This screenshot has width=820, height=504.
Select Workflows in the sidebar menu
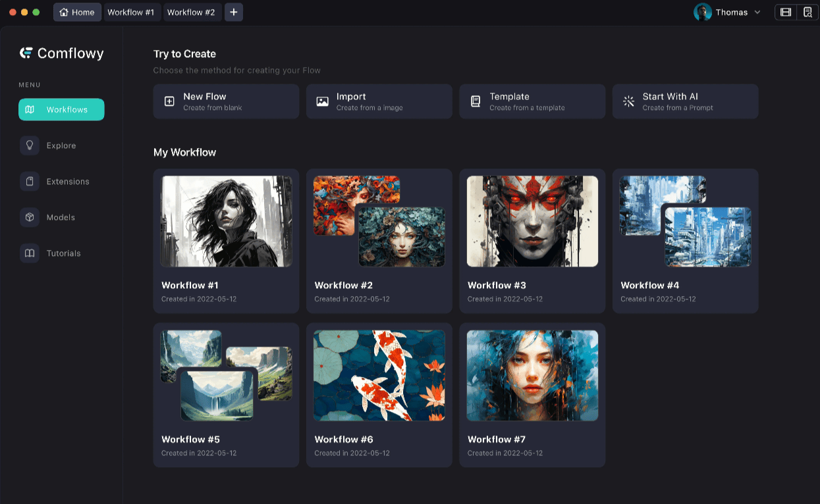point(61,110)
